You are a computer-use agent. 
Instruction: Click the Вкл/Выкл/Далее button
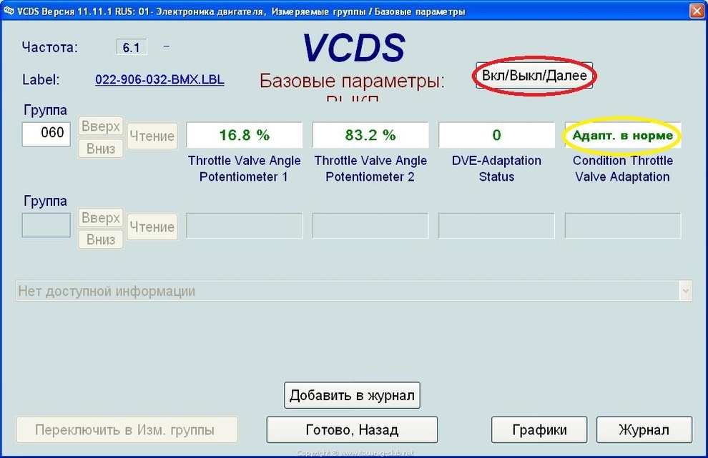(x=534, y=75)
